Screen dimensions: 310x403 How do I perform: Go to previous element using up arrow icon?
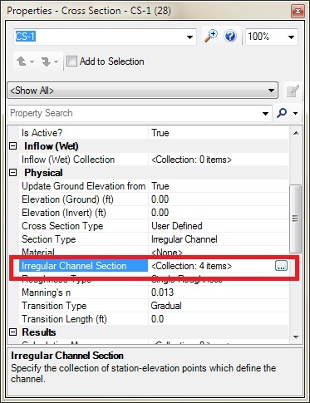pyautogui.click(x=22, y=61)
